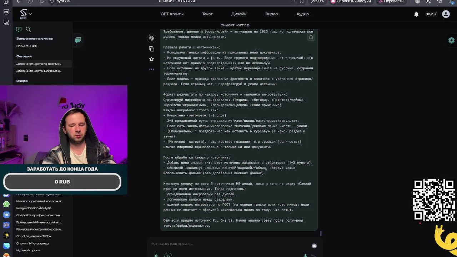Click the chat area scrollbar thumb
The height and width of the screenshot is (257, 457).
click(321, 233)
